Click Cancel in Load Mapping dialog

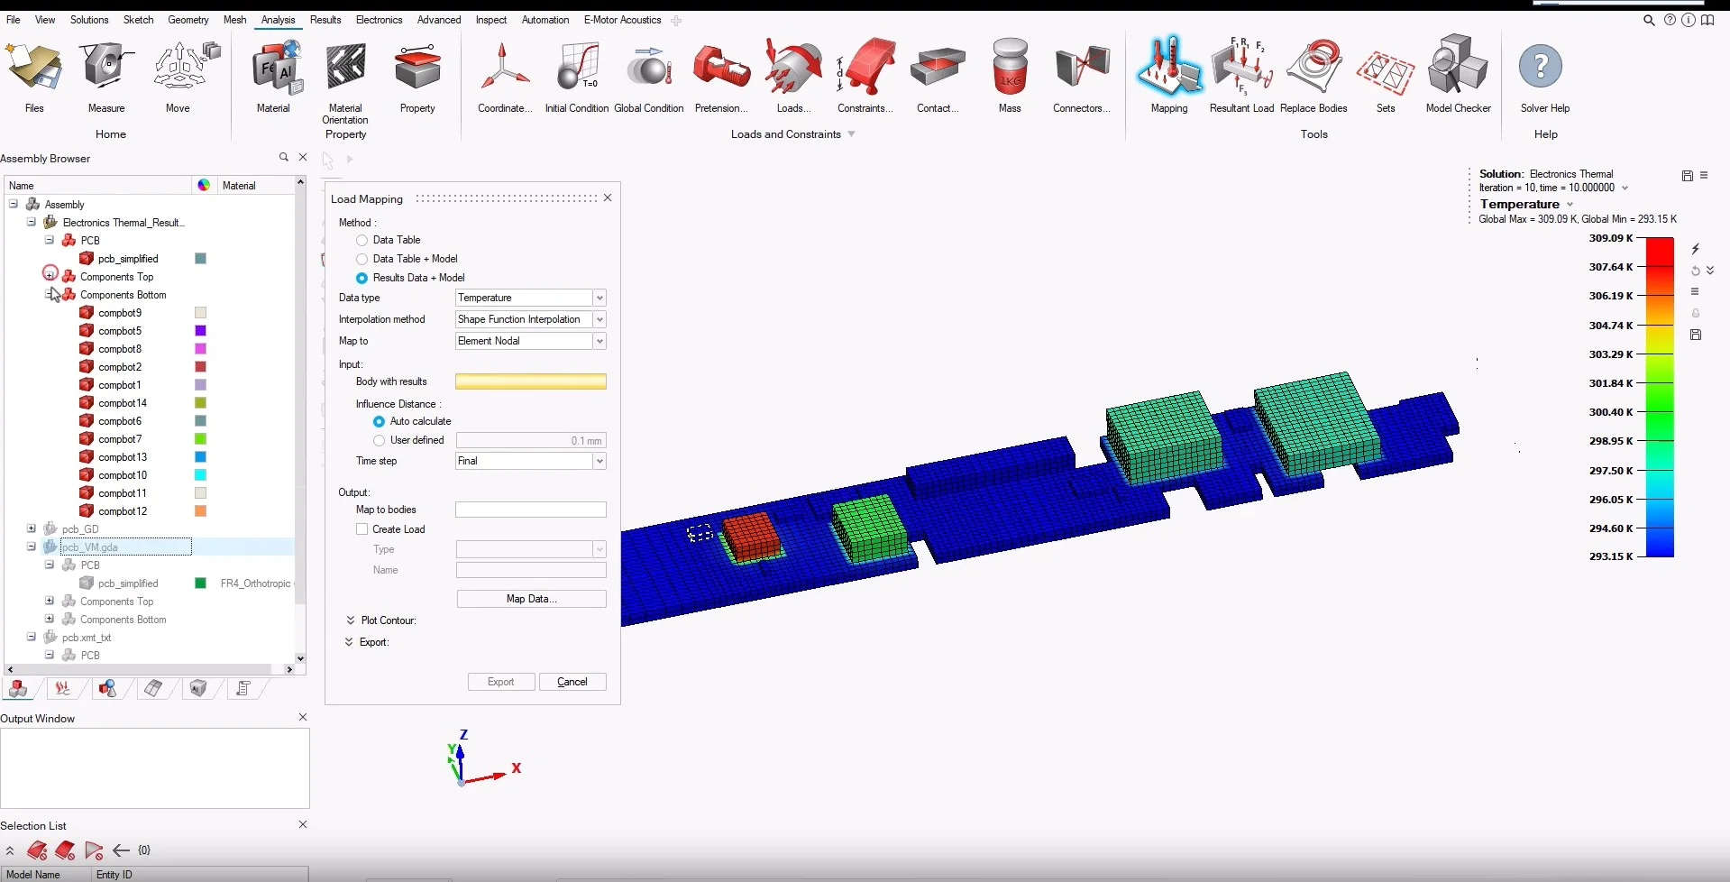coord(572,682)
